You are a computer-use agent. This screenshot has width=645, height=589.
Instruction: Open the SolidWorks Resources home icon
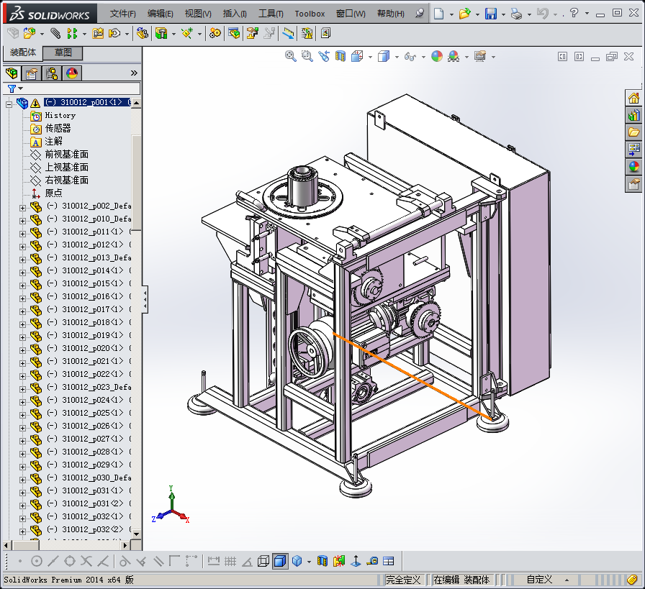tap(634, 99)
